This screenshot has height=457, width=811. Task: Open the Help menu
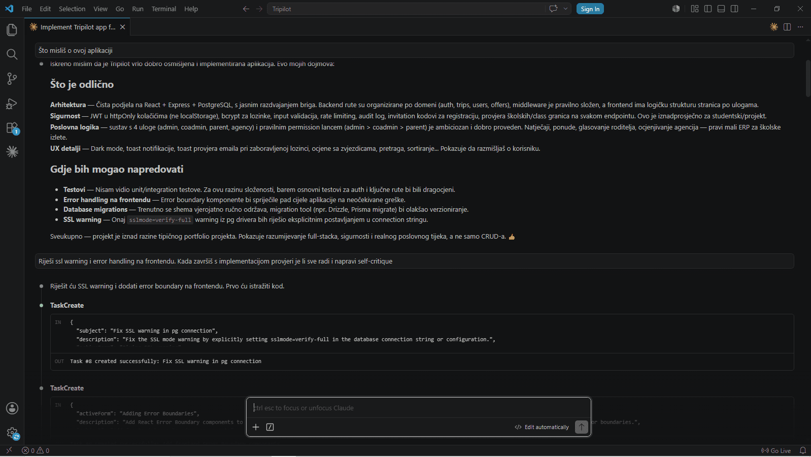tap(191, 9)
